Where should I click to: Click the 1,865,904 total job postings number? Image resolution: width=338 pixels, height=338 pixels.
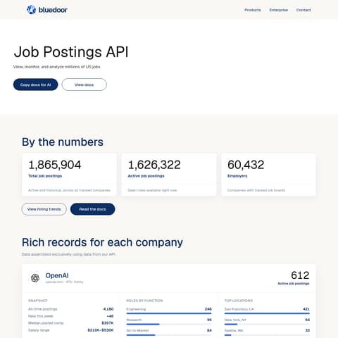(x=55, y=165)
